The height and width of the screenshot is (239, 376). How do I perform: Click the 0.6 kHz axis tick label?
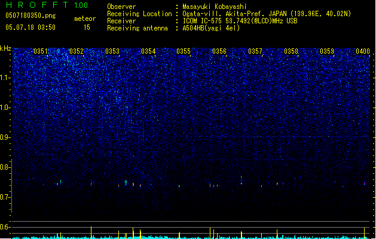point(5,227)
